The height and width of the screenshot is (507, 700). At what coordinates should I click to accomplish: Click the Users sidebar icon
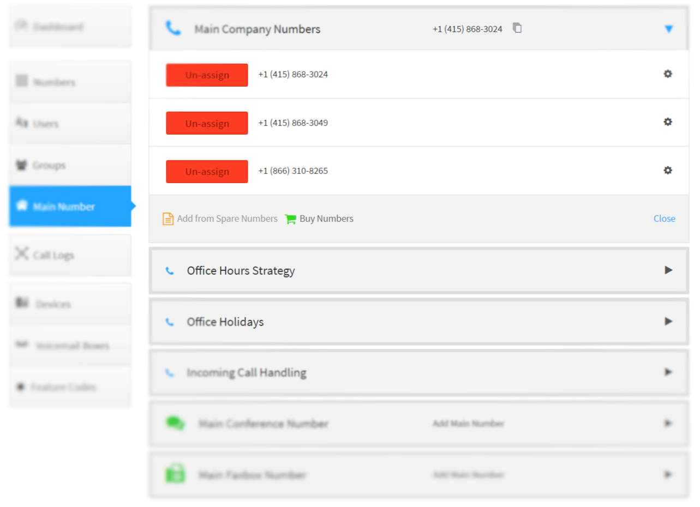click(22, 123)
